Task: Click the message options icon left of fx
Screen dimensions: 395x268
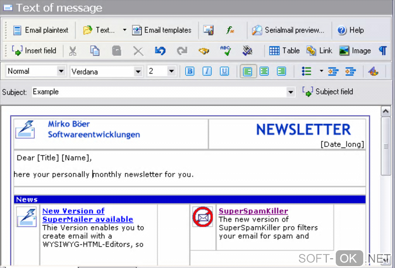Action: click(x=209, y=30)
